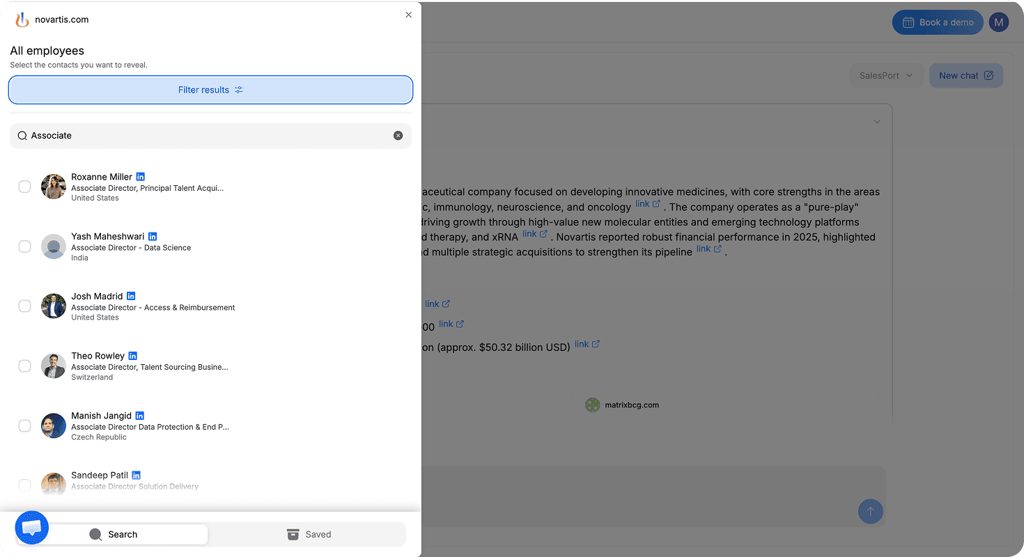
Task: Click Manish Jangid's profile photo
Action: (54, 426)
